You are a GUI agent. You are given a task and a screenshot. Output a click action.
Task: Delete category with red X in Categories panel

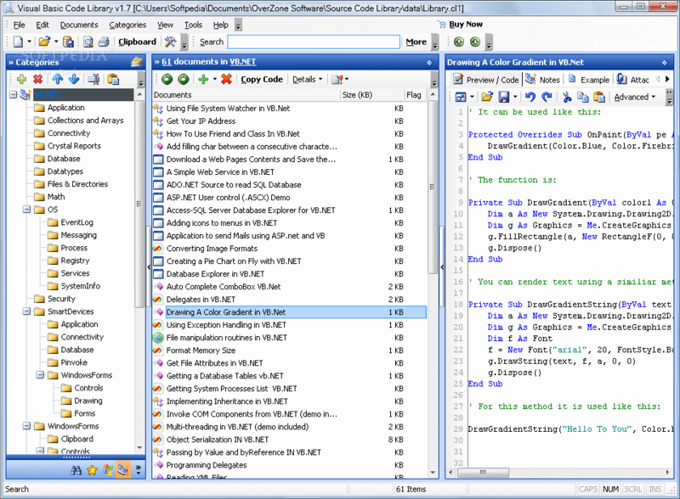point(38,79)
